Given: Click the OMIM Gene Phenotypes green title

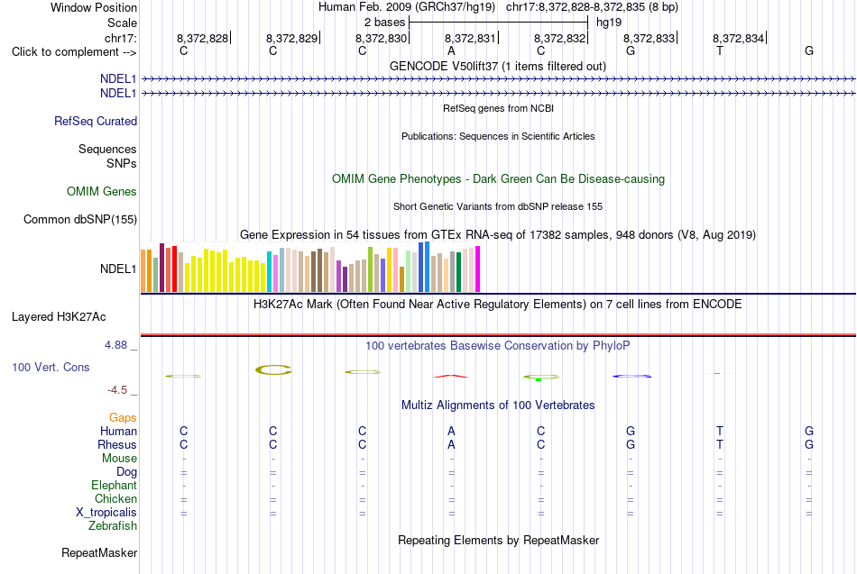Looking at the screenshot, I should [x=499, y=178].
